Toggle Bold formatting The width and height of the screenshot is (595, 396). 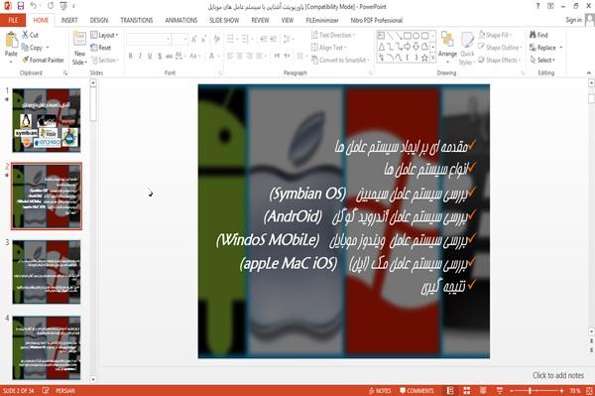[x=131, y=57]
